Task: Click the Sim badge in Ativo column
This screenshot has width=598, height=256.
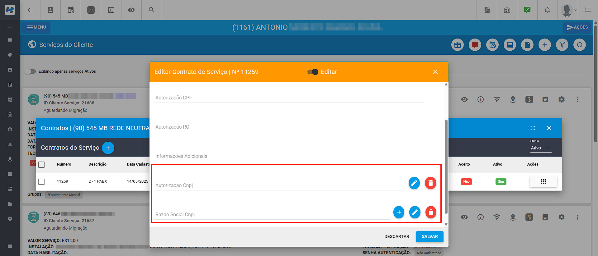Action: (501, 181)
